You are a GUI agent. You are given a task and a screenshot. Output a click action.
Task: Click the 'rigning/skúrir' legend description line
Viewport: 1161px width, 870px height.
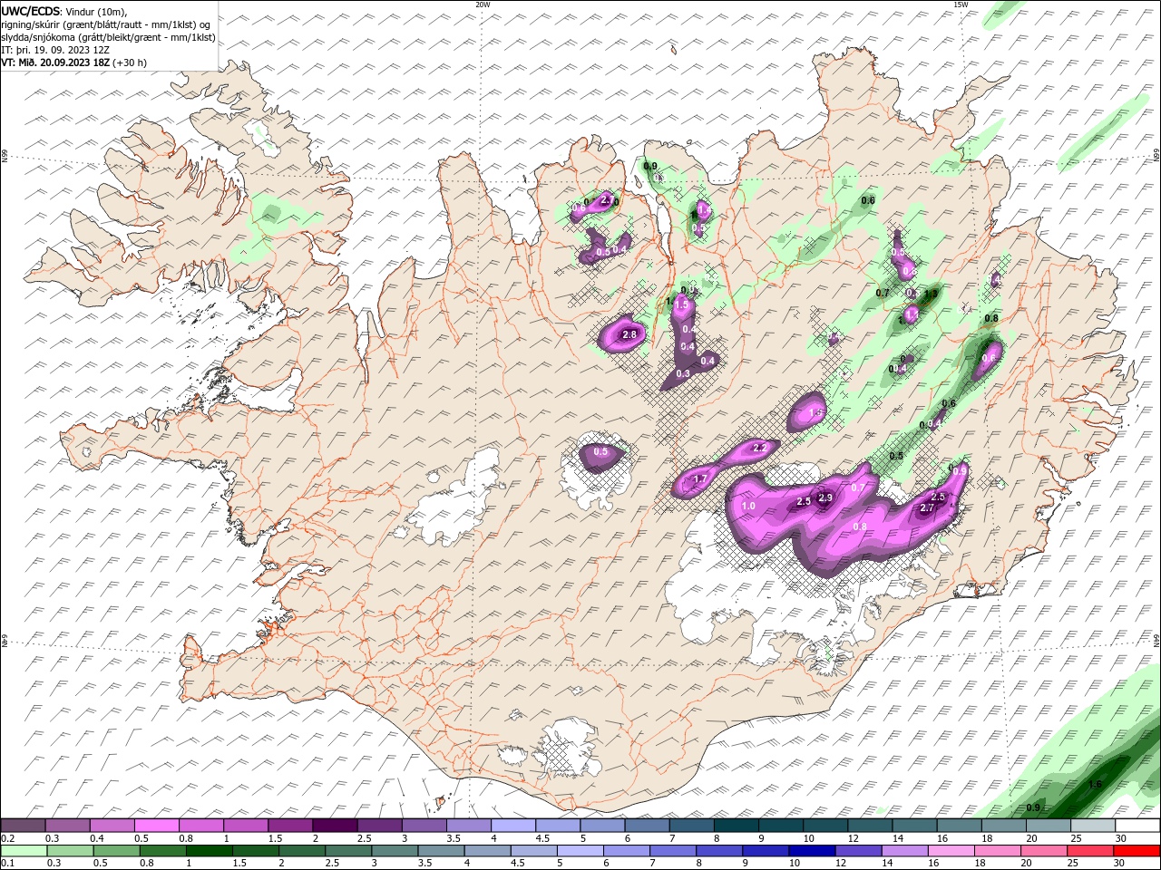coord(107,24)
